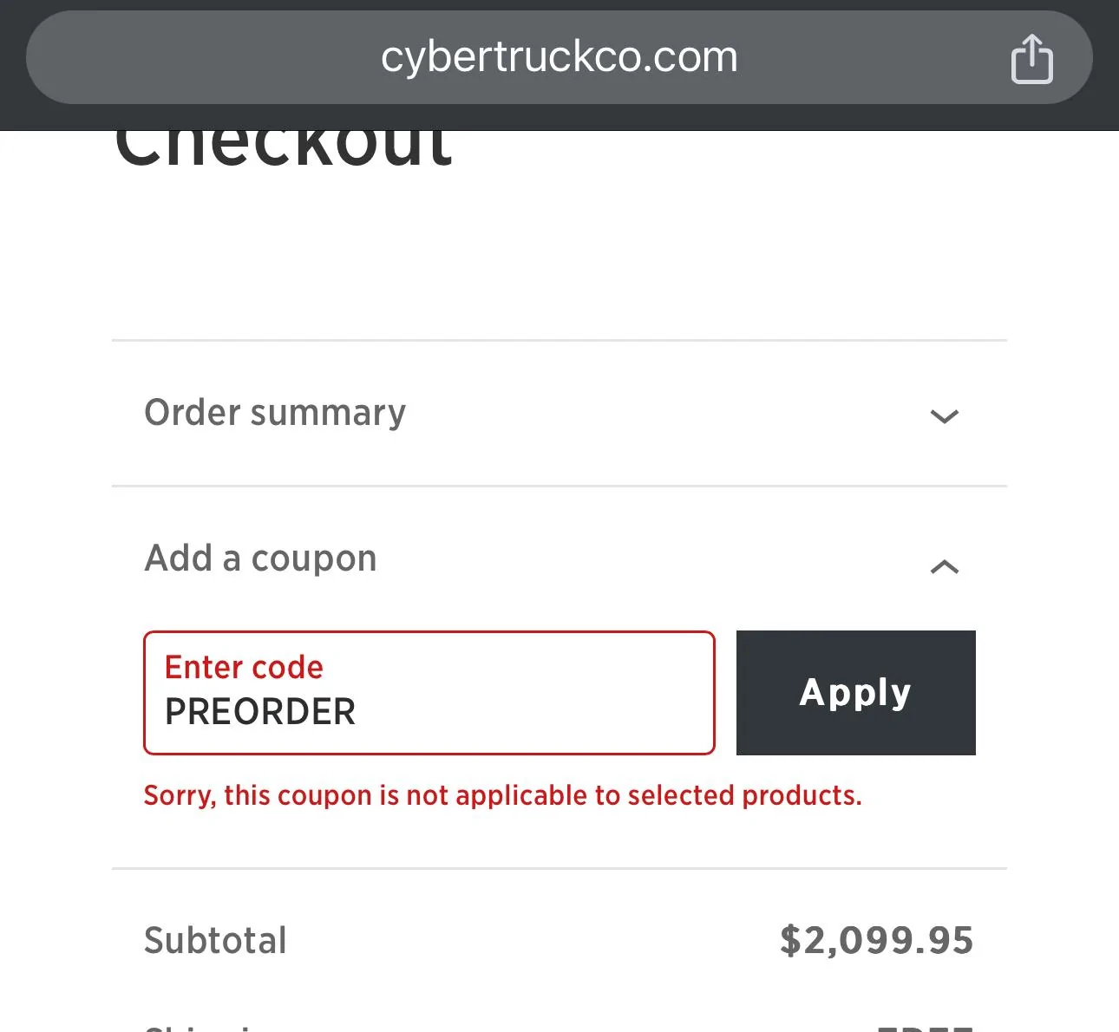Select the $2,099.95 subtotal amount
Screen dimensions: 1119x1032
(877, 939)
